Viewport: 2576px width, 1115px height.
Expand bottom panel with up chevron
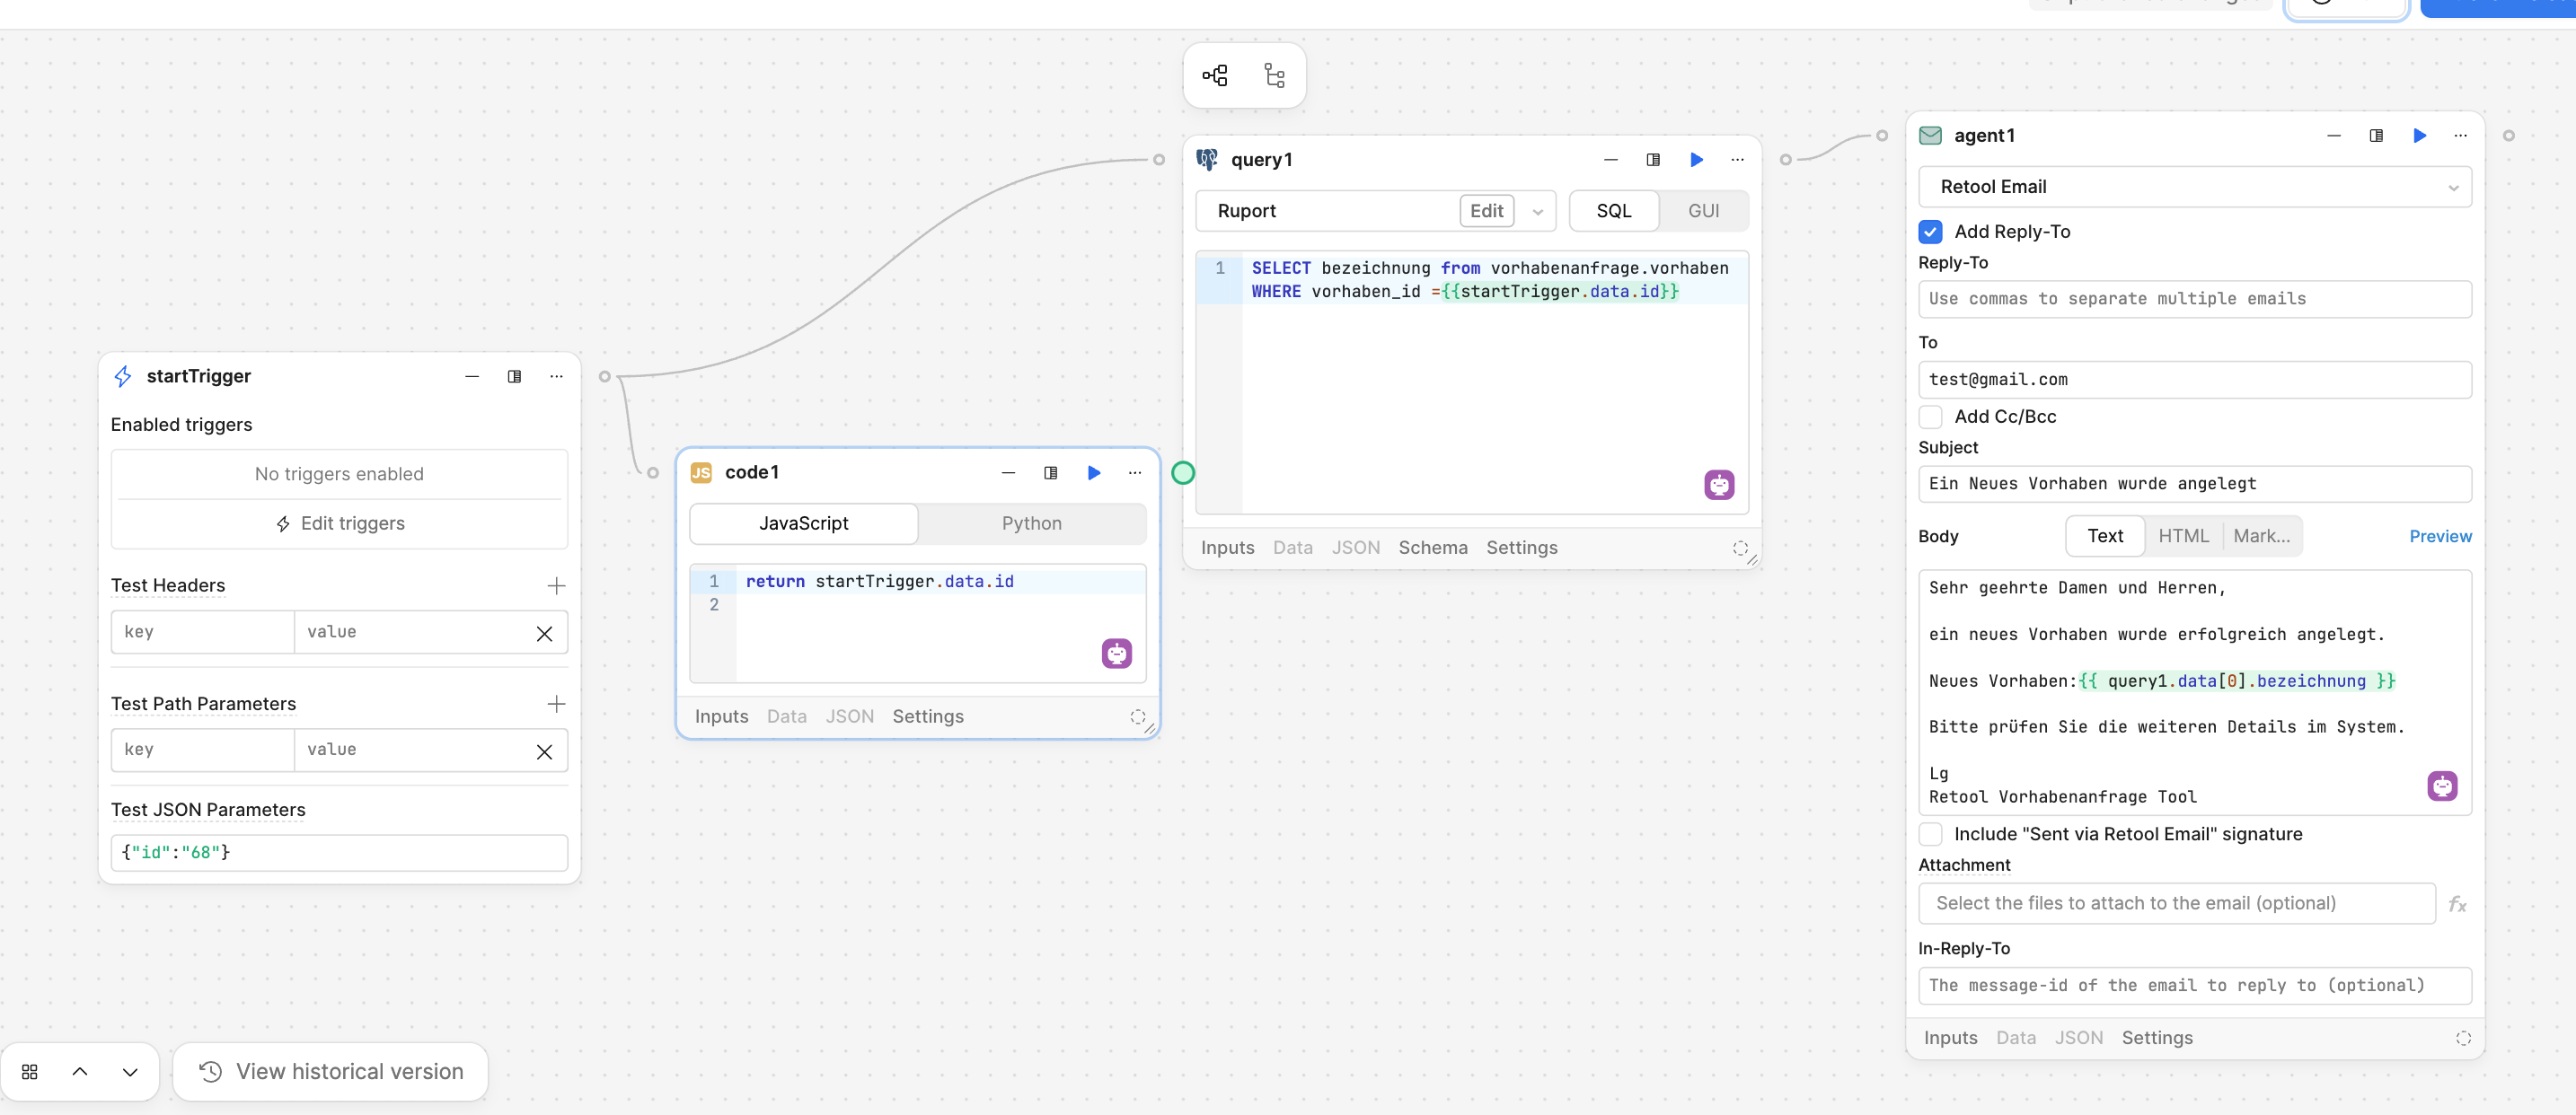click(80, 1072)
